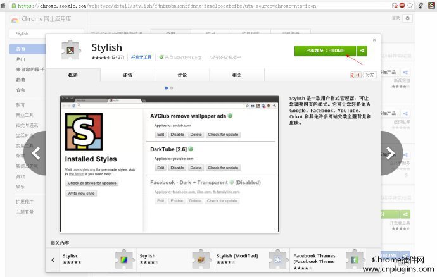Click the star rating under Stylish title
This screenshot has width=437, height=277.
101,58
